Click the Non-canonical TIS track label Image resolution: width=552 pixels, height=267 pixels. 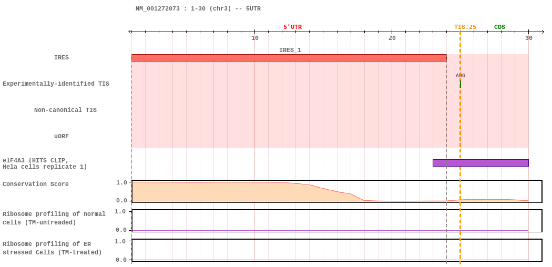click(65, 110)
